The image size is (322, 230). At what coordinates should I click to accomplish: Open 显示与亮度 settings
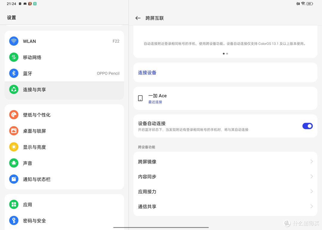(x=64, y=147)
